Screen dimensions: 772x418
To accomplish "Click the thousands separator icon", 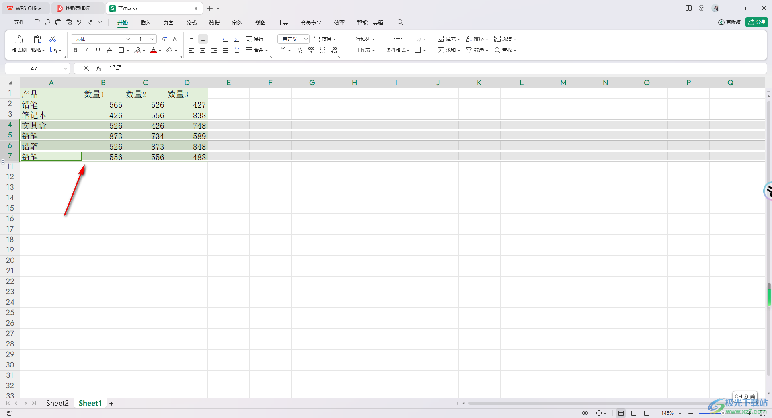I will coord(311,50).
